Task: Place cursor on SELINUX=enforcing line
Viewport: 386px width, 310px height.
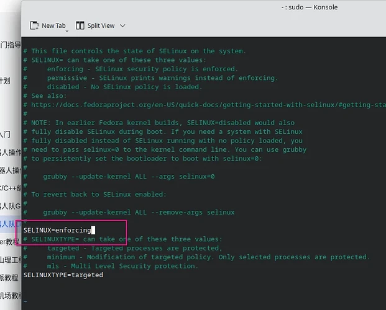Action: pyautogui.click(x=56, y=230)
